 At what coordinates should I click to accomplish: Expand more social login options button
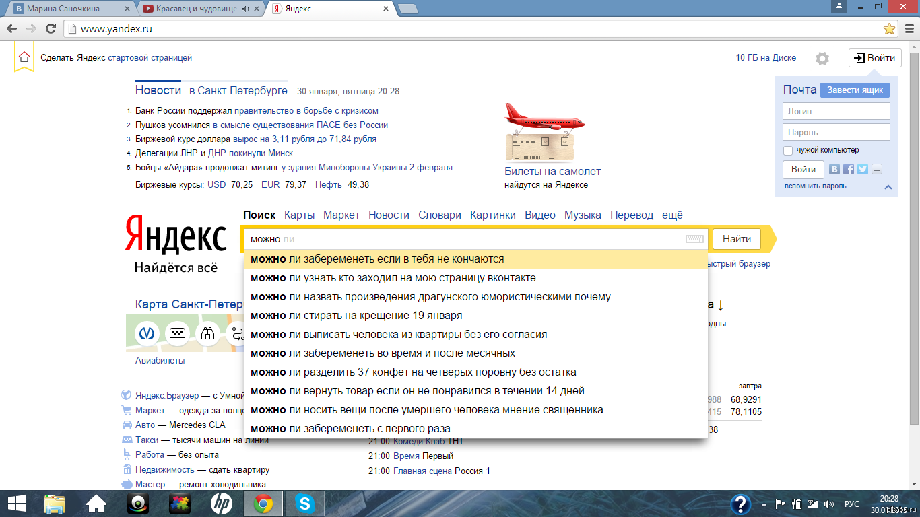click(876, 170)
